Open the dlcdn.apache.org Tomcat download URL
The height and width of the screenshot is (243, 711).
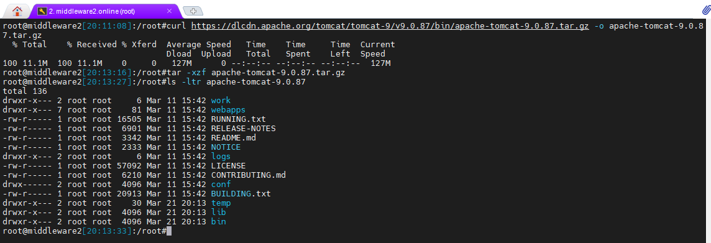390,26
